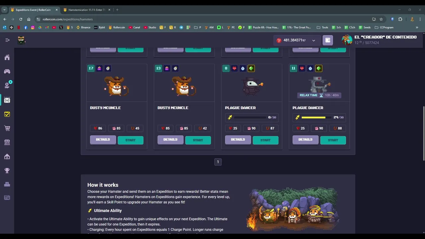The image size is (425, 239).
Task: Toggle the hamburger menu in the site header
Action: tap(7, 40)
